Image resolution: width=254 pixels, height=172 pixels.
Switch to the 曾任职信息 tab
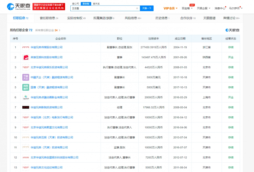click(x=49, y=18)
